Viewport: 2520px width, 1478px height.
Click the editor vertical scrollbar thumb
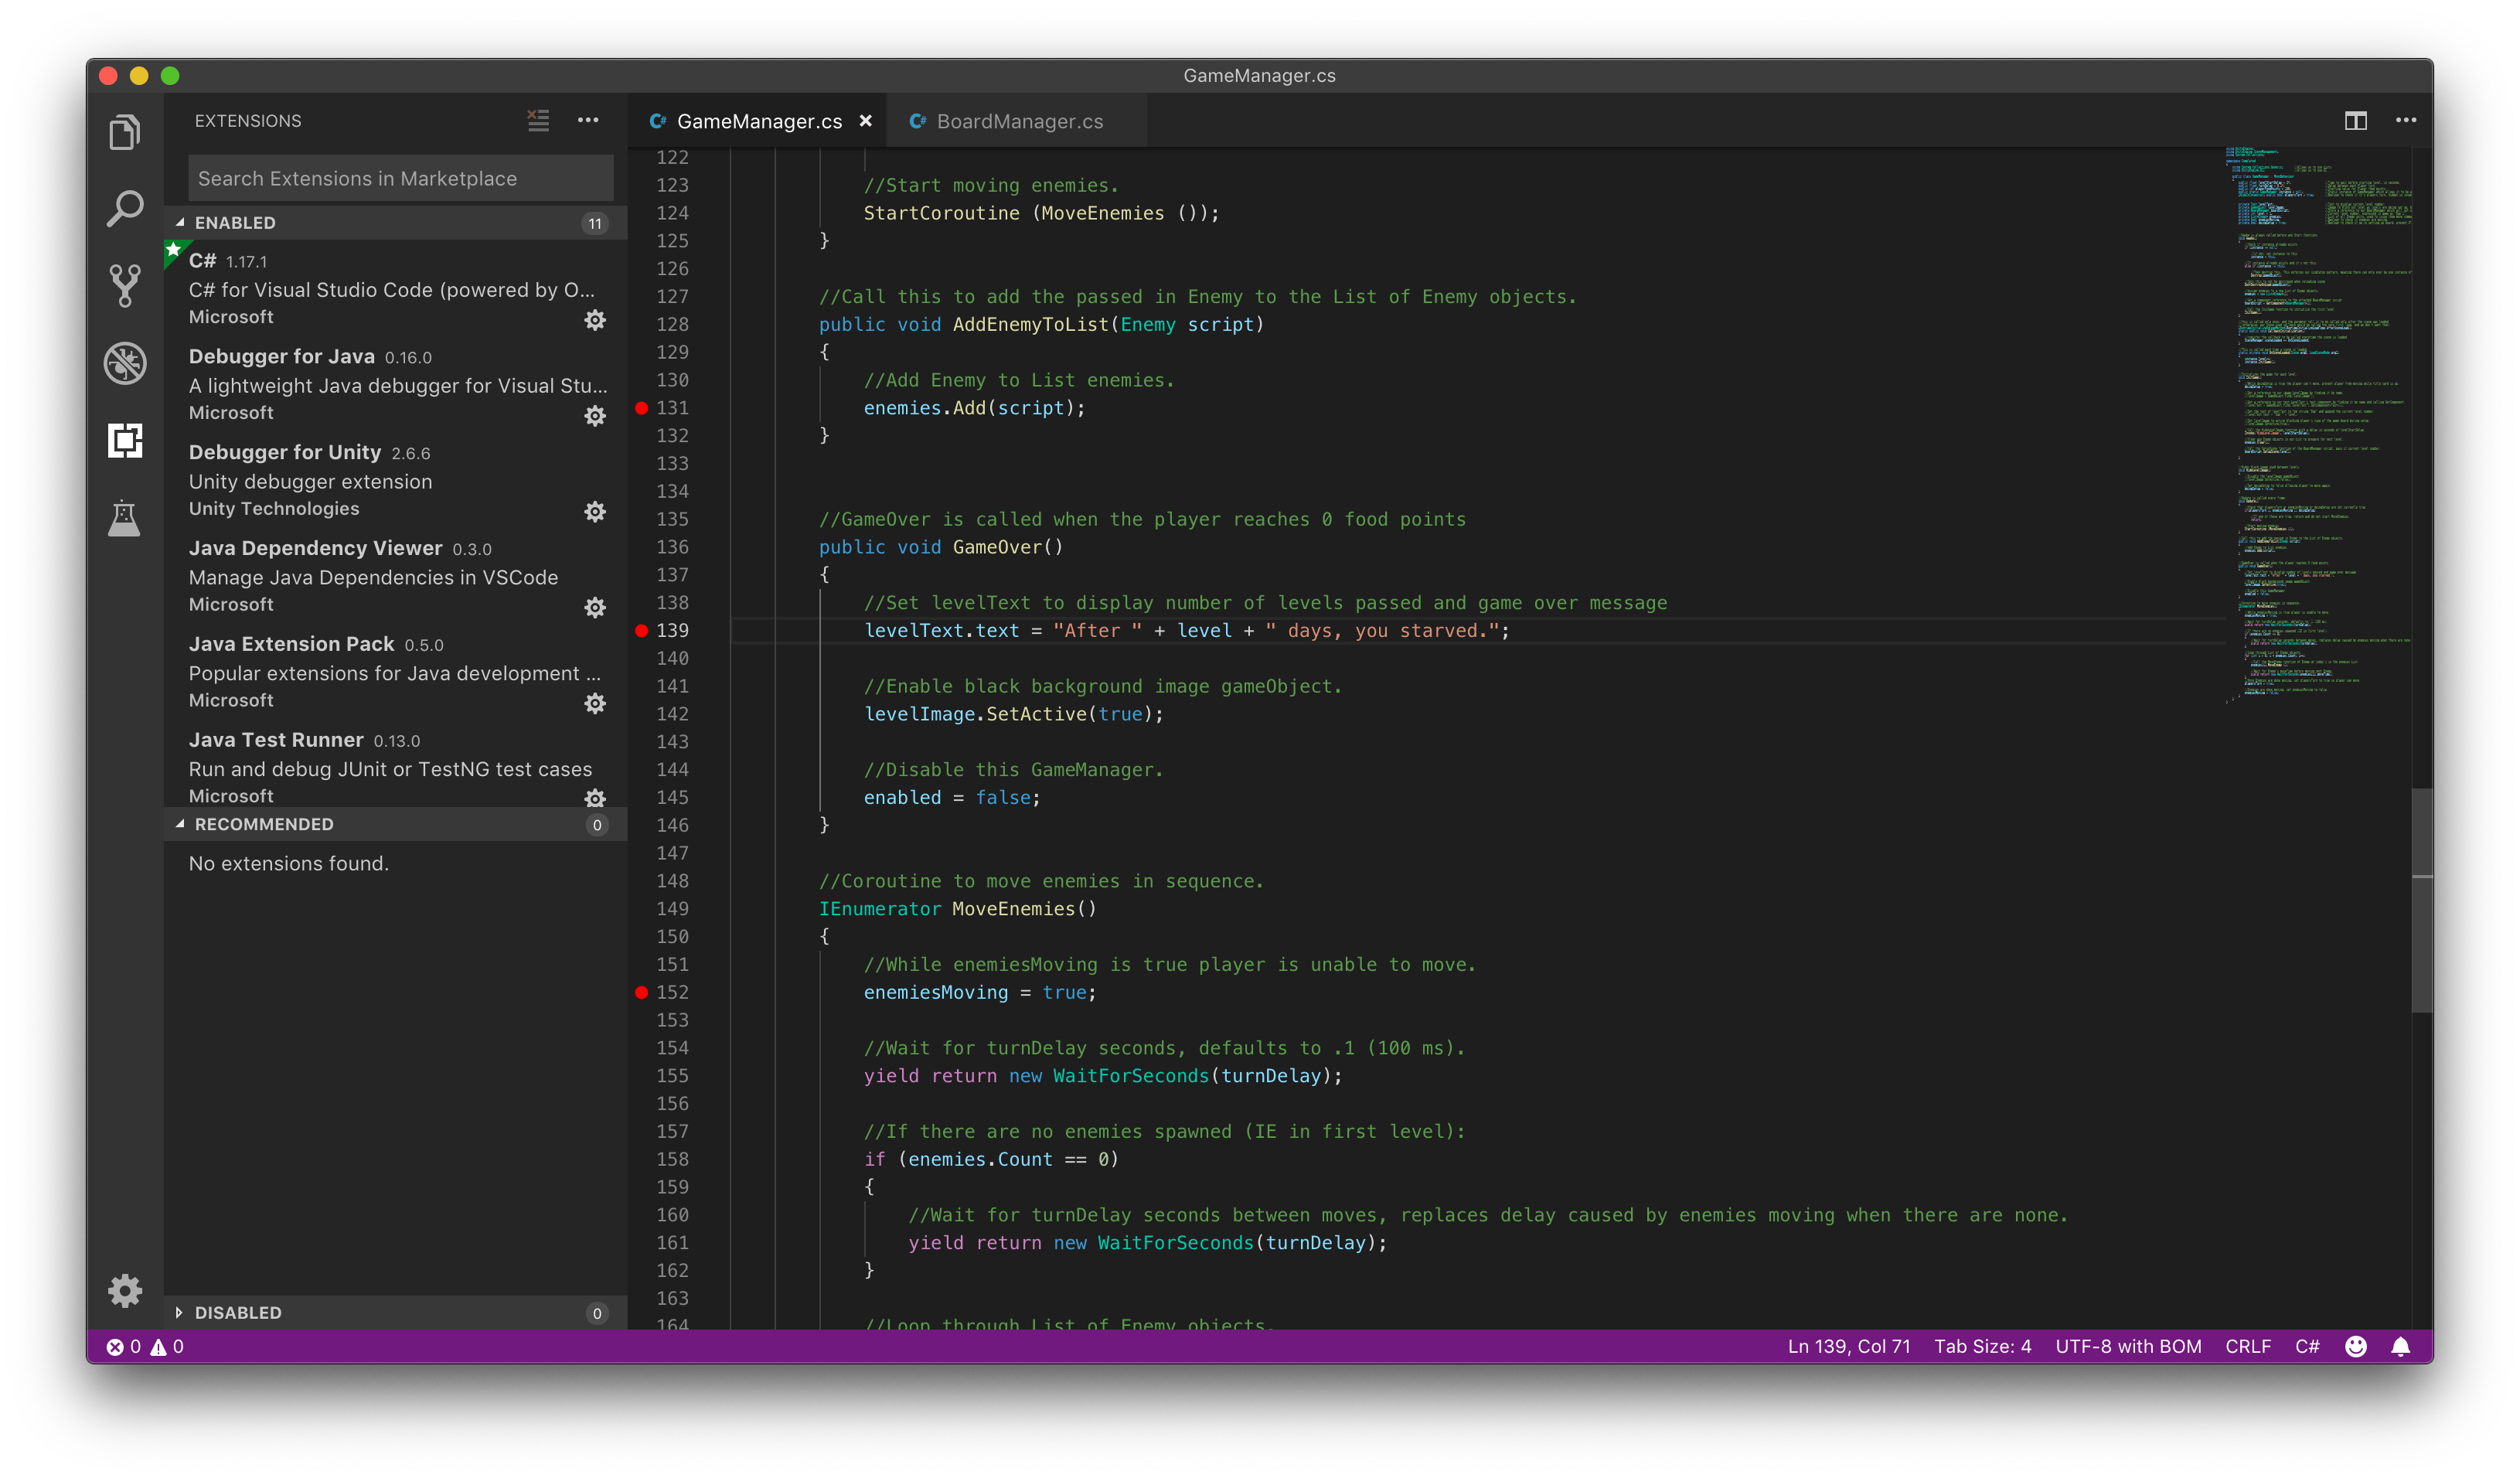[2422, 900]
